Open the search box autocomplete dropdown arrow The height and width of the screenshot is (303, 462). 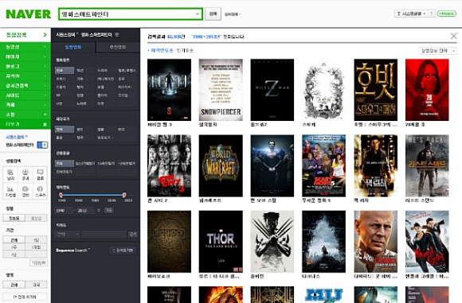[197, 14]
